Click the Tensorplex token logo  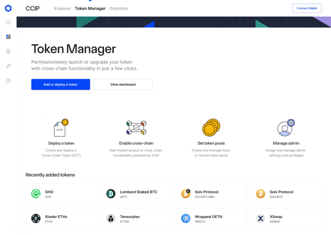[x=111, y=218]
